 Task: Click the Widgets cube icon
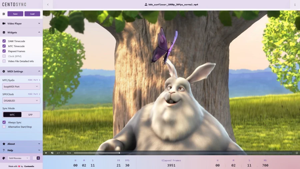click(4, 32)
